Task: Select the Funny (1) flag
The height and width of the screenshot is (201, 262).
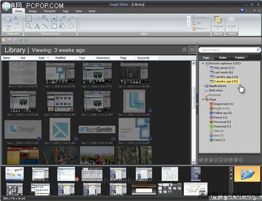Action: [x=218, y=117]
